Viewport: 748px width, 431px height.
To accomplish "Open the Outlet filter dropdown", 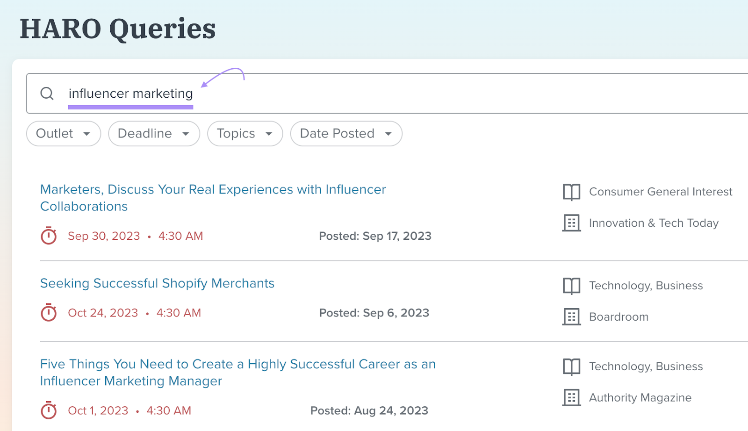I will (x=63, y=134).
